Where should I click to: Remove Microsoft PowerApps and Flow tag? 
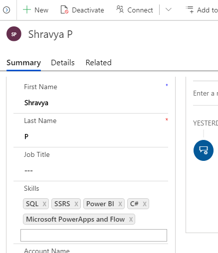tap(131, 220)
